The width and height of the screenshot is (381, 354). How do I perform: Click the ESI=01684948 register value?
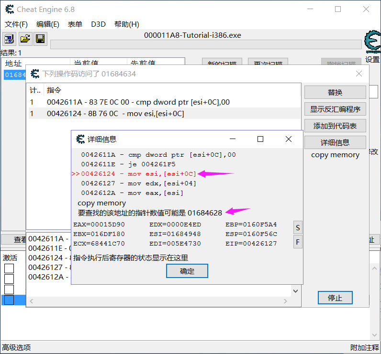point(175,234)
